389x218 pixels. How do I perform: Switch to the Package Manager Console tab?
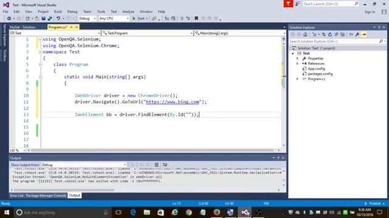[46, 196]
